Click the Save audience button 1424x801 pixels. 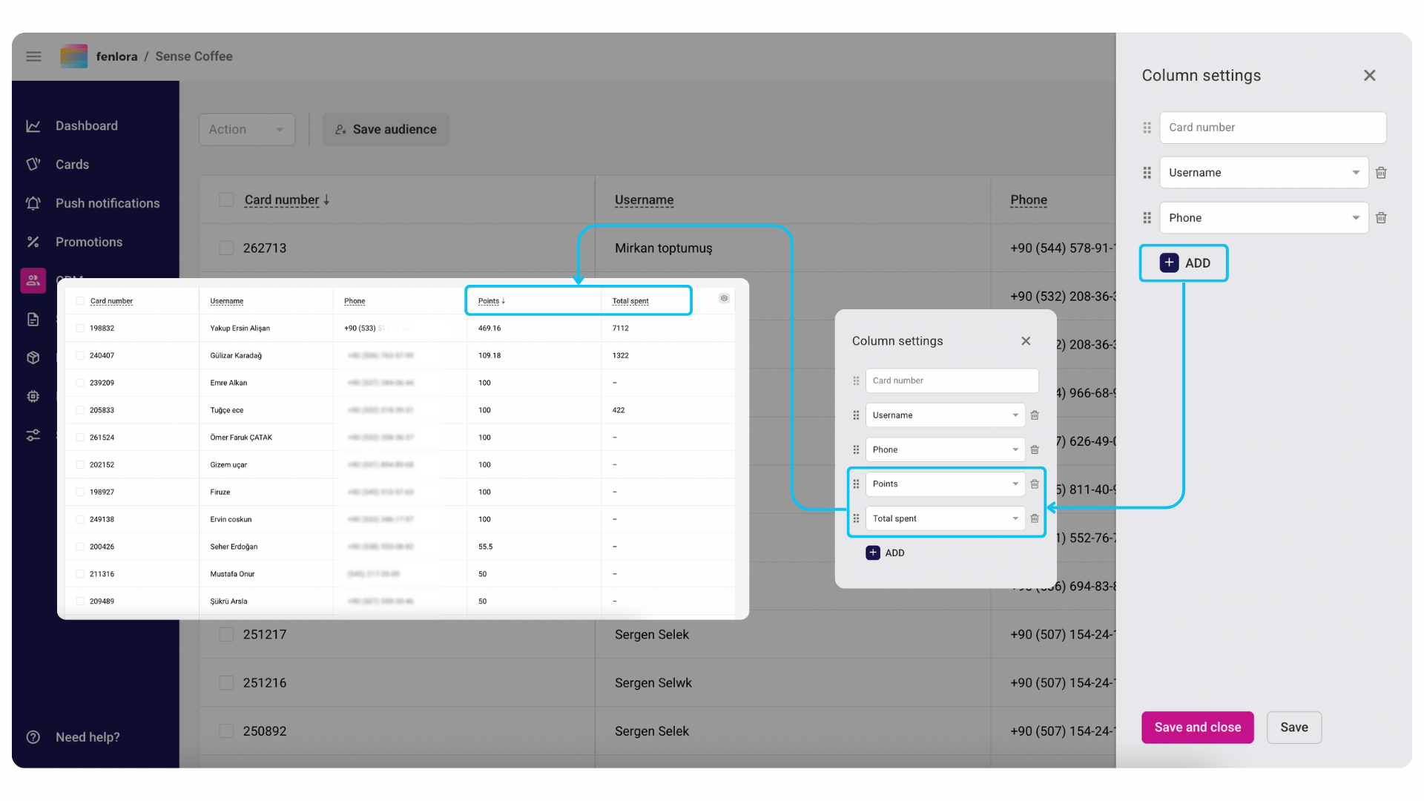386,129
